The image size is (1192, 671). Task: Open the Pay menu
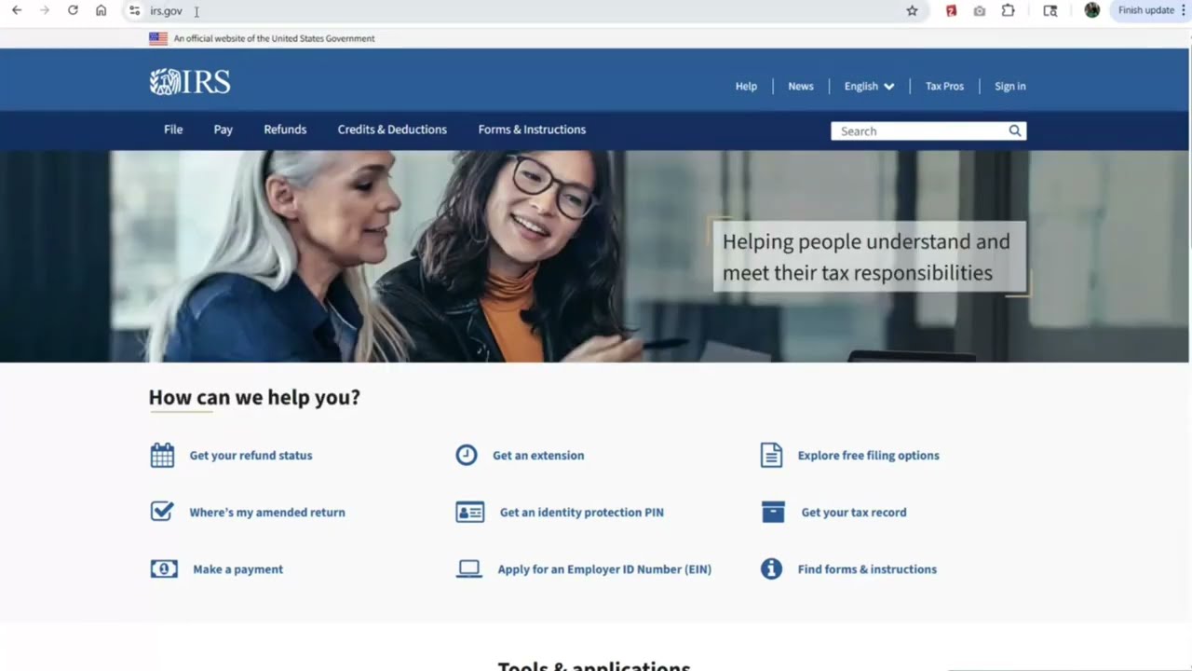pos(223,130)
